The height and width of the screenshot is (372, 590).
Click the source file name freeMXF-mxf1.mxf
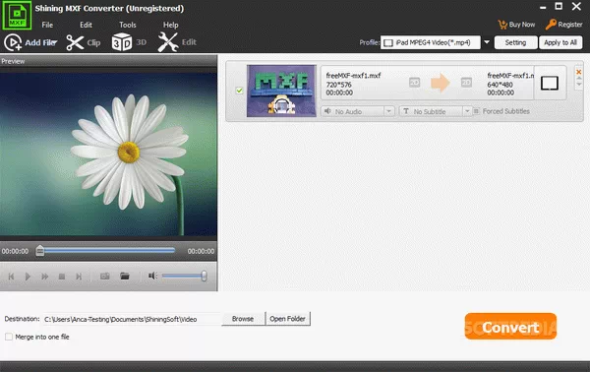coord(353,76)
